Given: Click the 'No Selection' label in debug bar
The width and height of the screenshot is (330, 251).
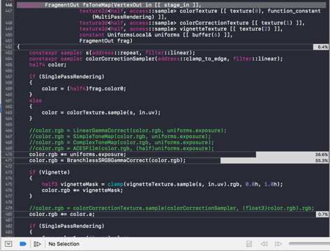Looking at the screenshot, I should point(64,244).
